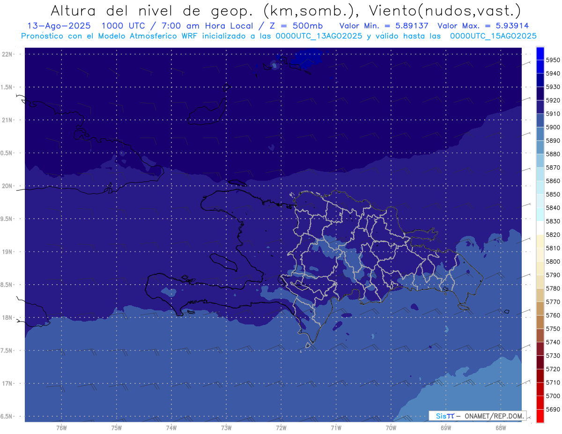Click the bright blue swatch above the 5950 label
Image resolution: width=562 pixels, height=434 pixels.
(540, 53)
